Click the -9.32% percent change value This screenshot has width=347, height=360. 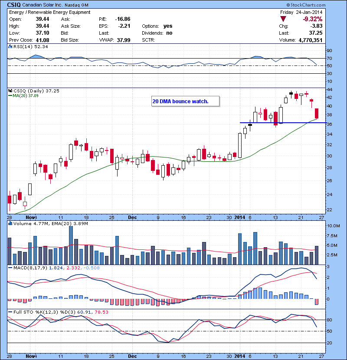(x=312, y=19)
